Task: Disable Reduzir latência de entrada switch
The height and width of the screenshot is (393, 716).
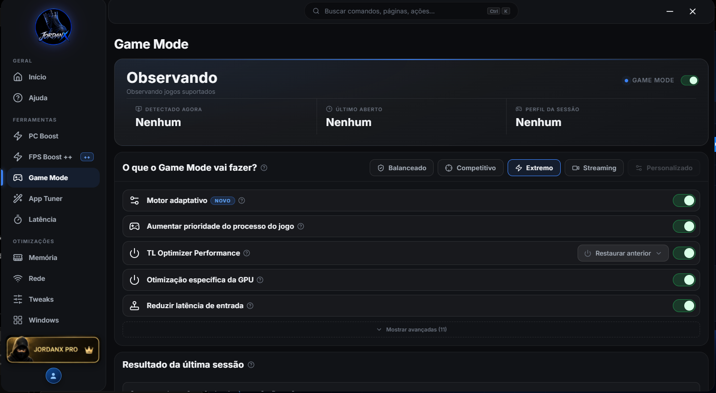Action: [x=684, y=306]
